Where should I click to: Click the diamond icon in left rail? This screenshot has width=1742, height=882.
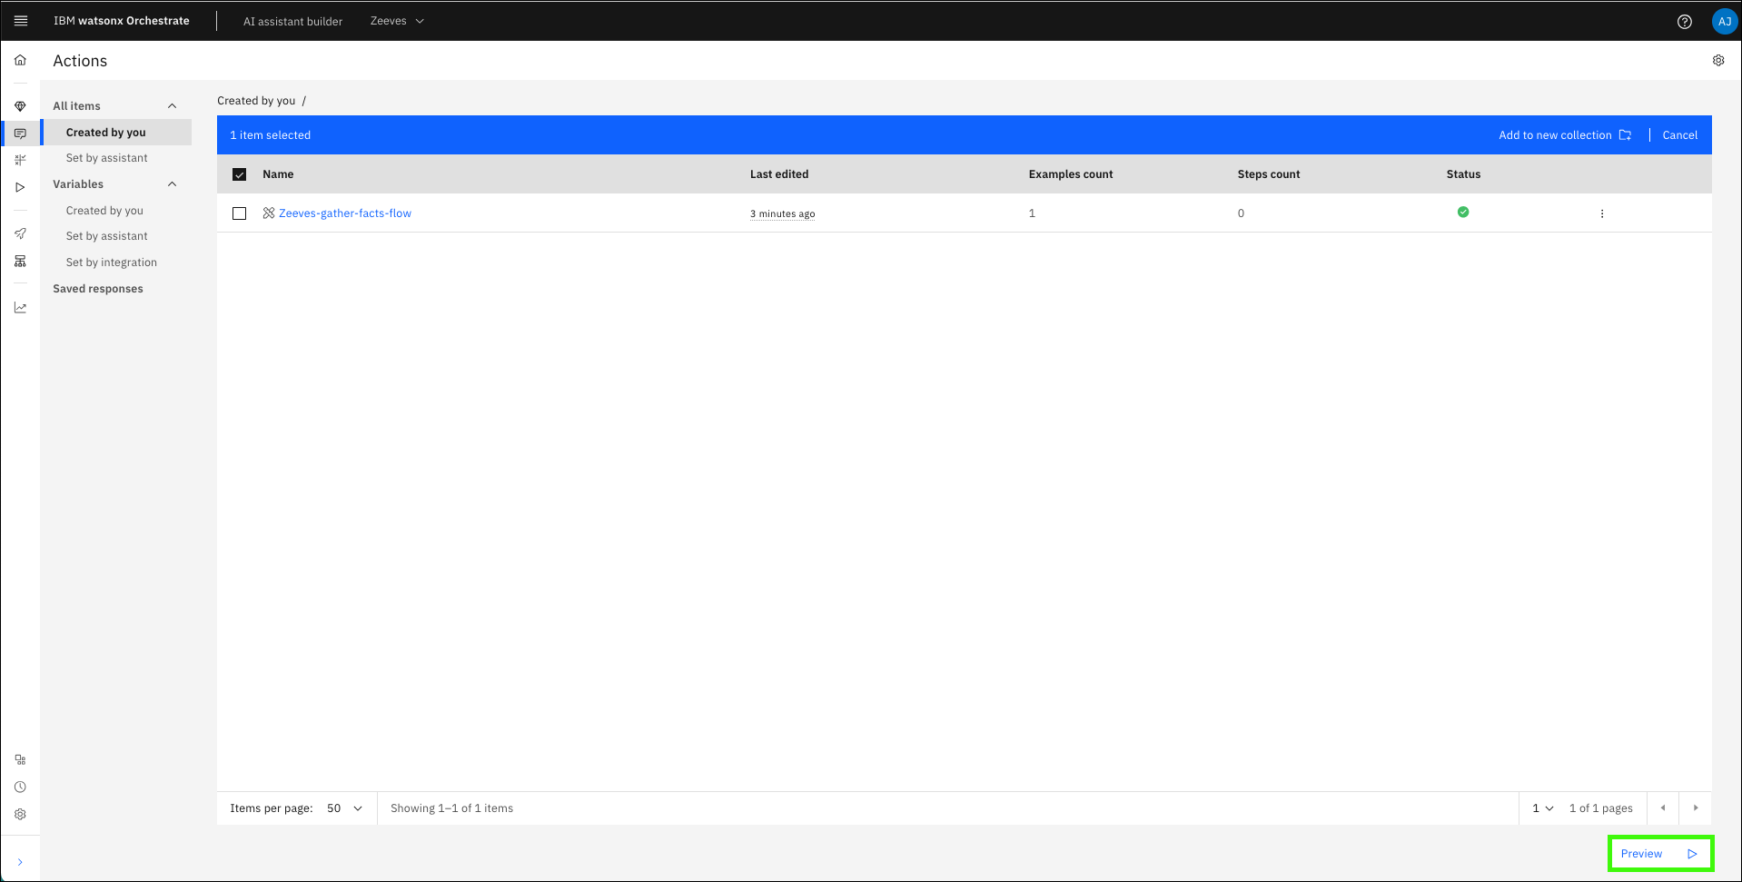click(x=20, y=106)
